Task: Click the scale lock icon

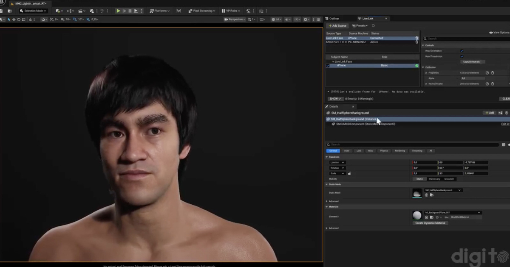Action: click(x=349, y=173)
